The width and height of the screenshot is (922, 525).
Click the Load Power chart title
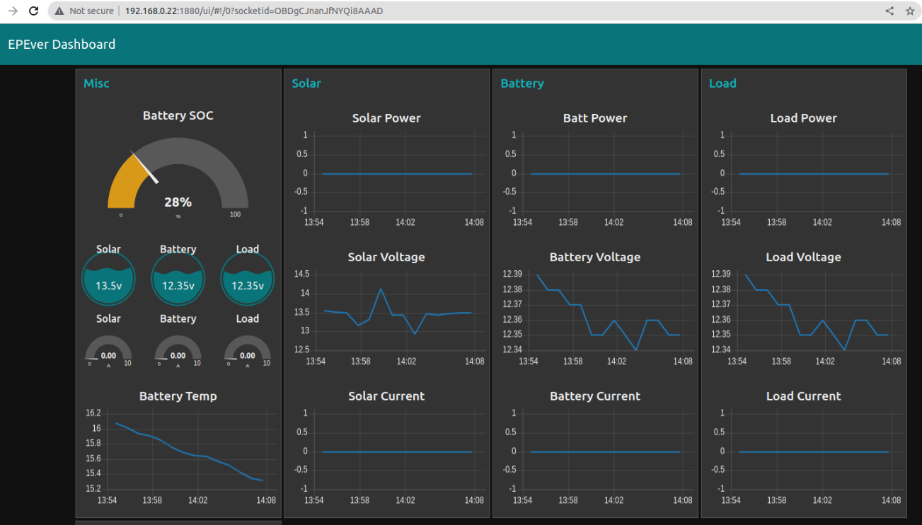pos(804,118)
